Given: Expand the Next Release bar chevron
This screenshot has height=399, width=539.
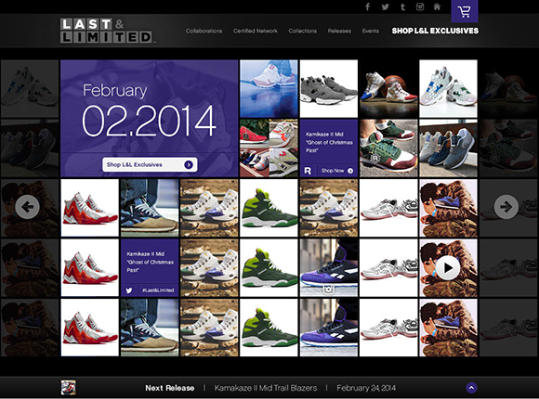Looking at the screenshot, I should [x=472, y=388].
